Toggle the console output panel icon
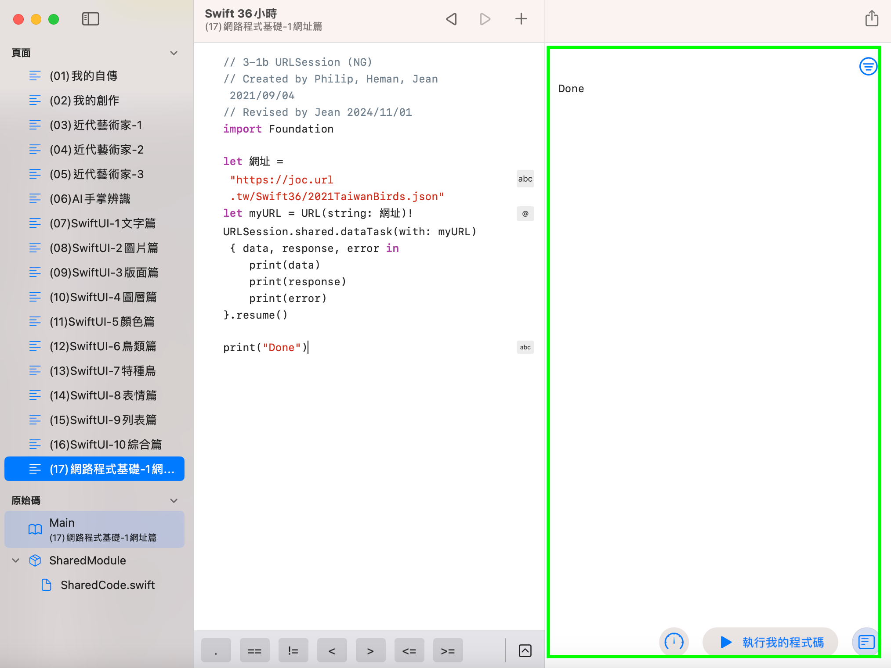The width and height of the screenshot is (891, 668). [x=866, y=642]
